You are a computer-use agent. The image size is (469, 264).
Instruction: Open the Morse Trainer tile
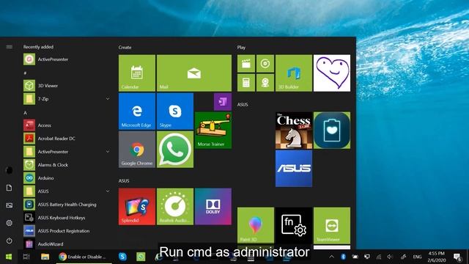pos(213,131)
